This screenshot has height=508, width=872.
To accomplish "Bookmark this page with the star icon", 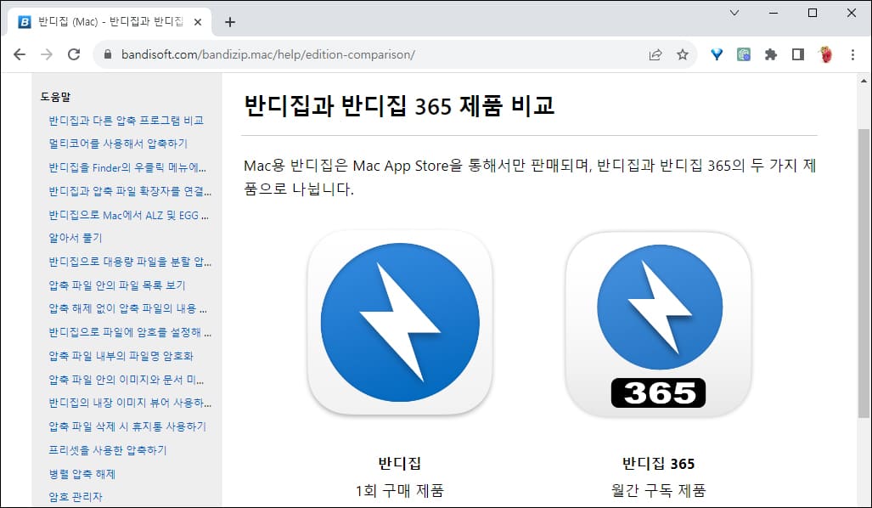I will pyautogui.click(x=682, y=54).
